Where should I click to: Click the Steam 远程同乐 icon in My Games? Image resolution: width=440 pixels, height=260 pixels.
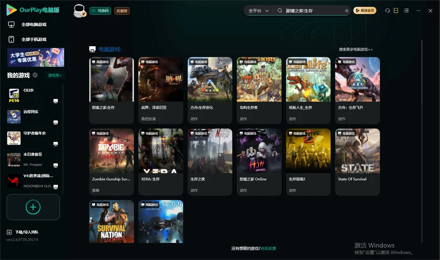14,116
